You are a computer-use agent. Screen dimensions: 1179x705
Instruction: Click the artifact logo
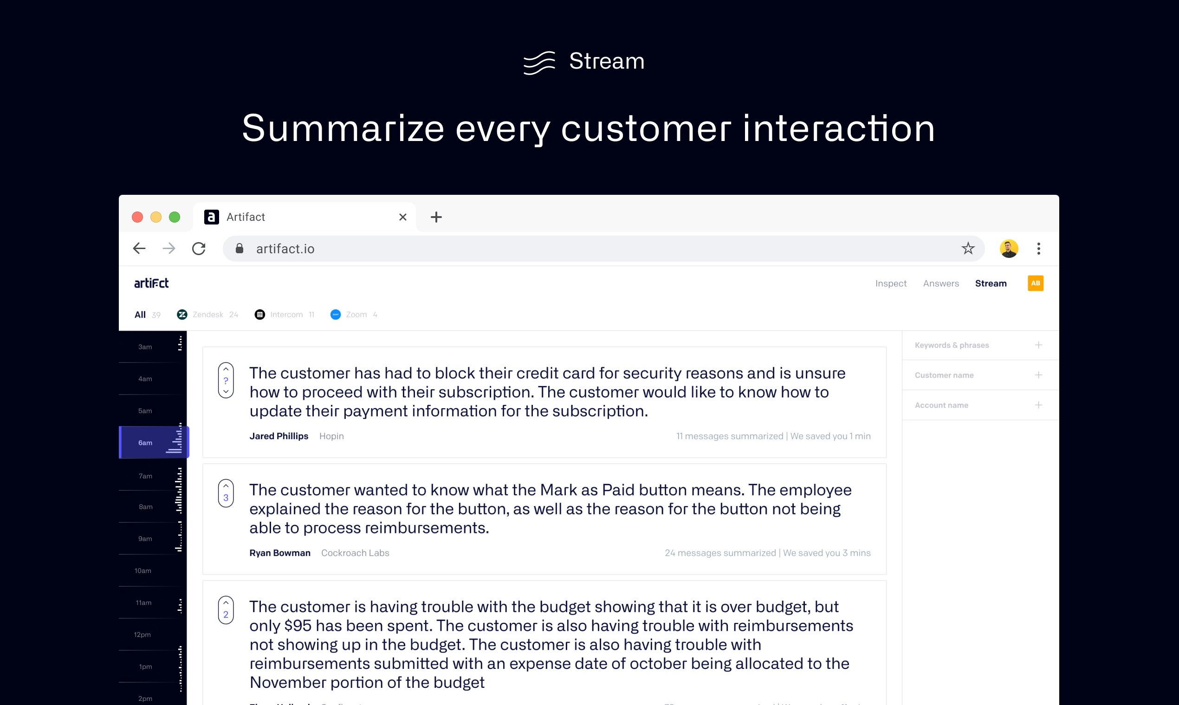coord(151,283)
